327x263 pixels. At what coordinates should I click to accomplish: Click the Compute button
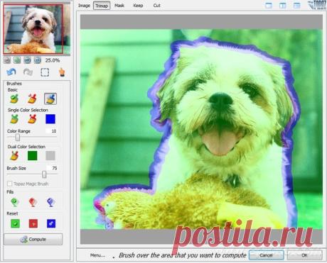pos(33,240)
